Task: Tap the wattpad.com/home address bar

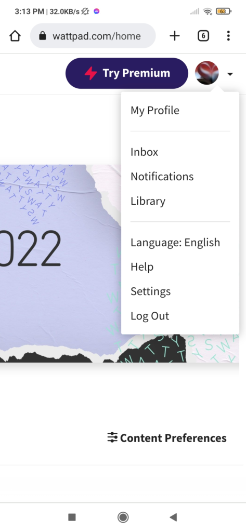Action: [x=93, y=36]
